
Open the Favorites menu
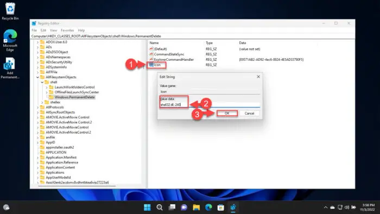tap(67, 30)
